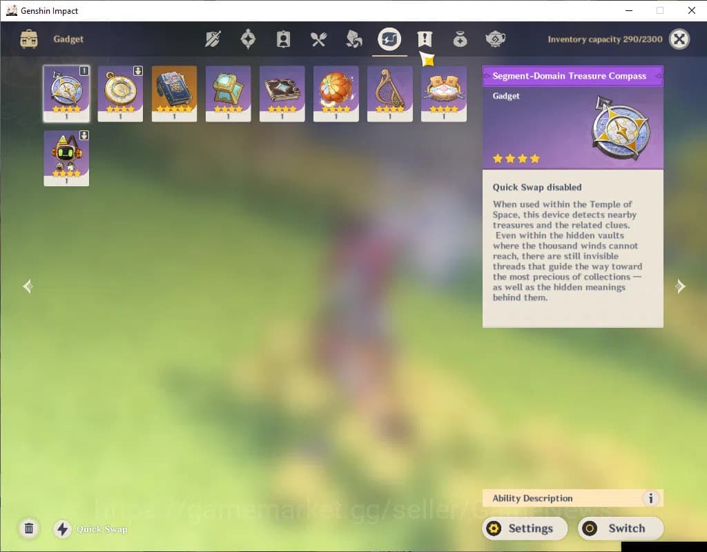Click the Segment-Domain Treasure Compass title
Screen dimensions: 707x552
coord(569,76)
